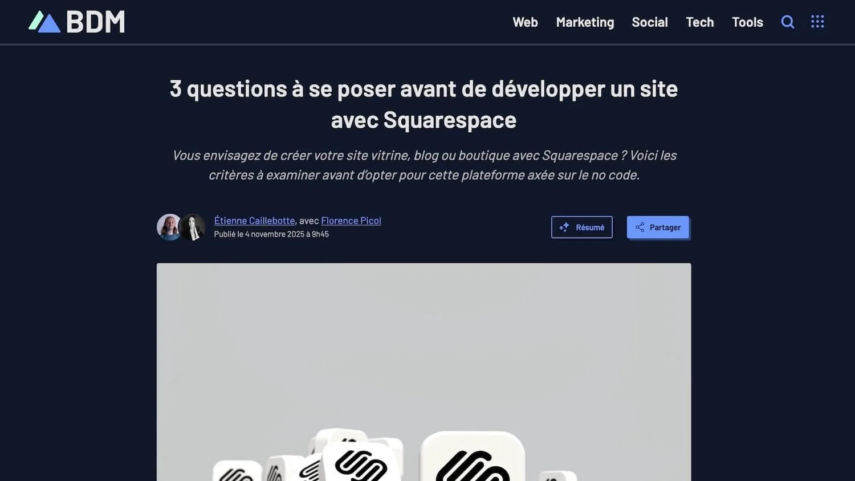Click Étienne Caillebotte's avatar photo
Screen dimensions: 855x481
pos(168,227)
